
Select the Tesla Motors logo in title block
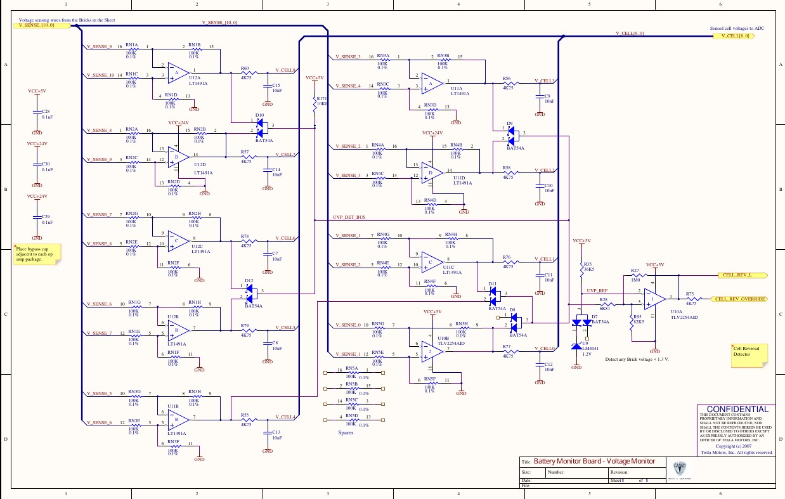point(679,469)
